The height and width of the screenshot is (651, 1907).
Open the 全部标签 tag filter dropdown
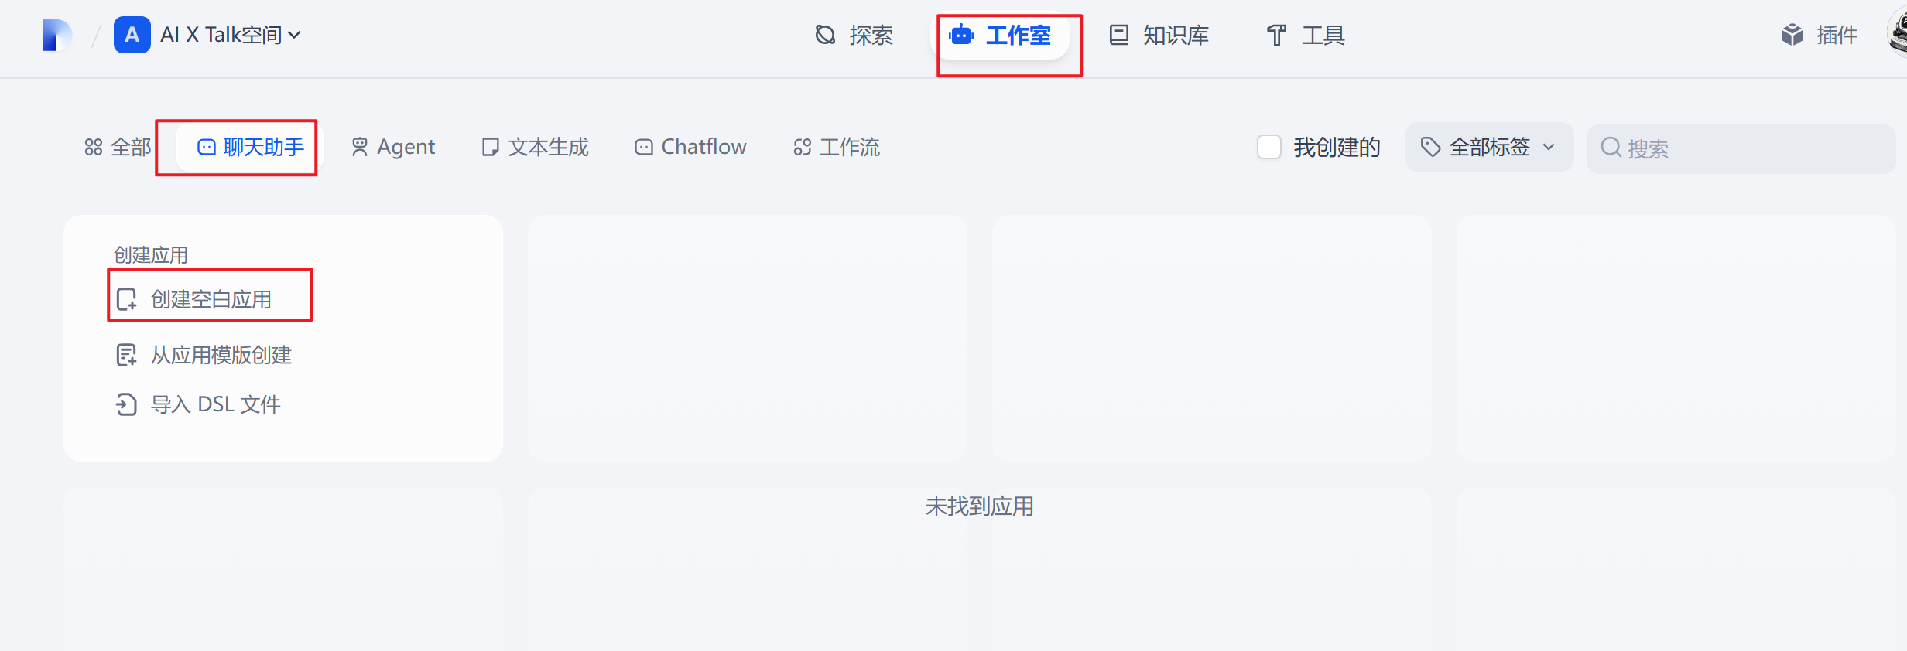click(1489, 147)
